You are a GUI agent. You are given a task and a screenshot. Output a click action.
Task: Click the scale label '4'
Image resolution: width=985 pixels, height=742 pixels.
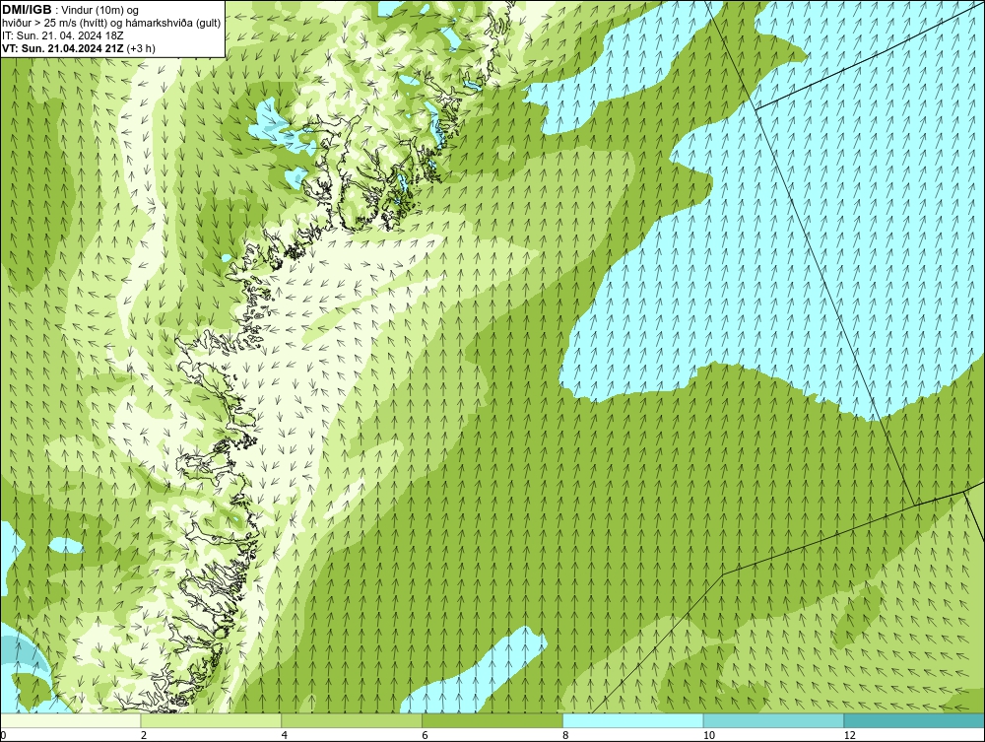(x=285, y=735)
